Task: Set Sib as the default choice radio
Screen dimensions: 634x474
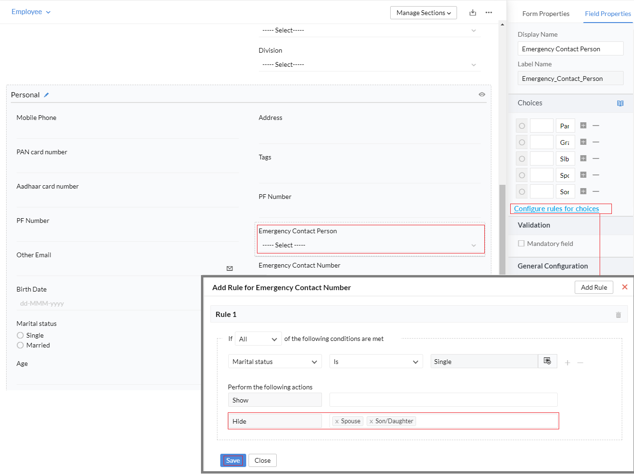Action: coord(522,159)
